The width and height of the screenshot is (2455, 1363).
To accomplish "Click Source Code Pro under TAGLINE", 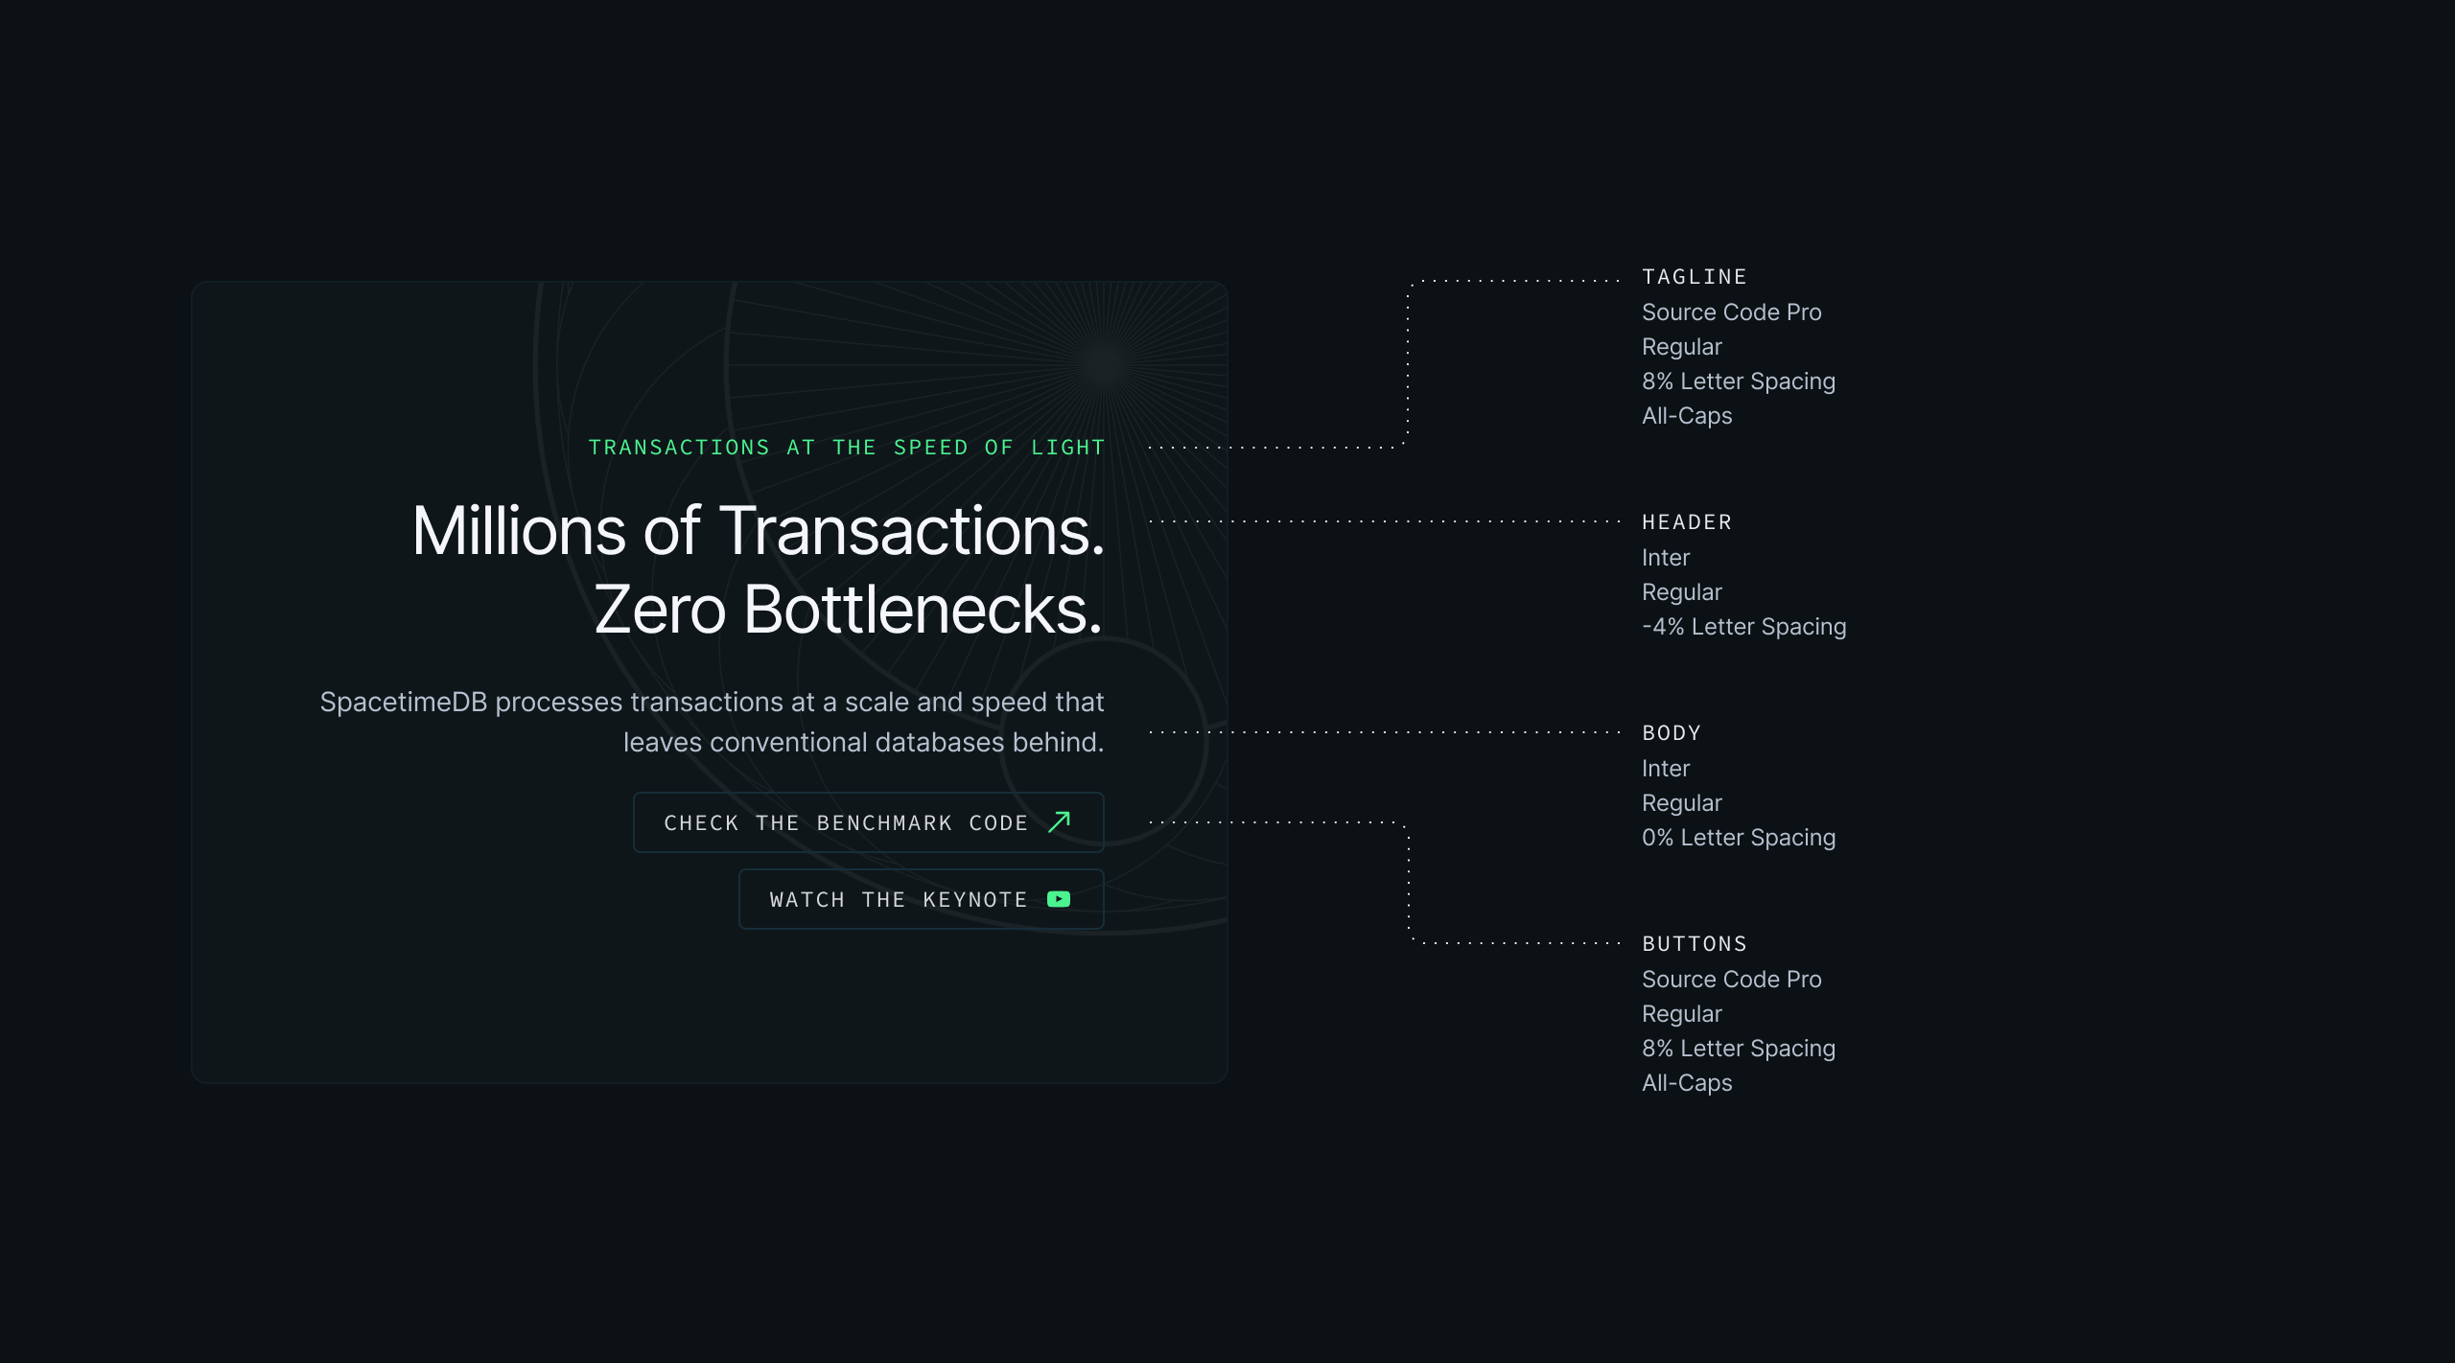I will point(1731,312).
